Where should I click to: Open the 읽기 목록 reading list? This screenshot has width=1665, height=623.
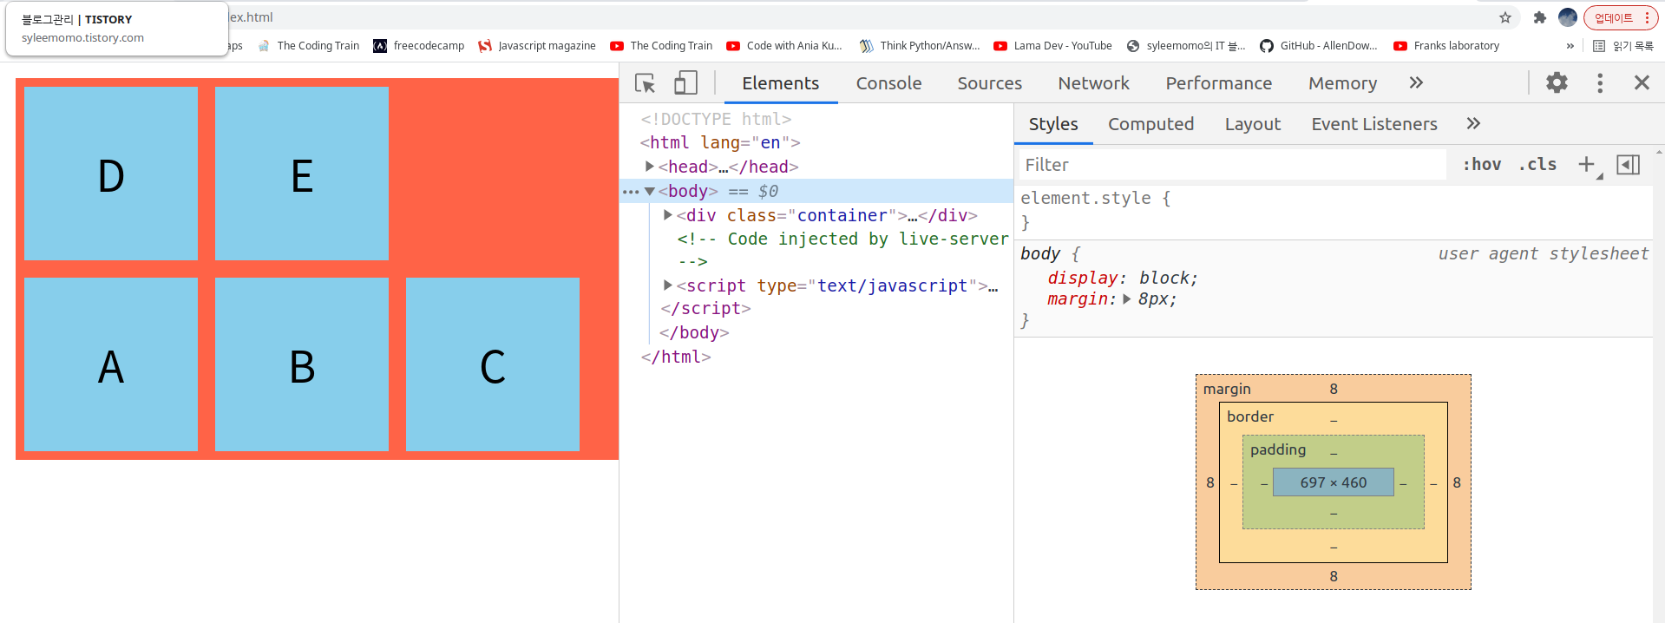click(1623, 46)
